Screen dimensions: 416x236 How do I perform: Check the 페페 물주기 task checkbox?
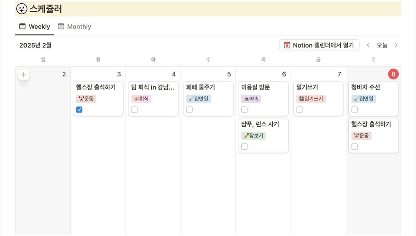(190, 110)
